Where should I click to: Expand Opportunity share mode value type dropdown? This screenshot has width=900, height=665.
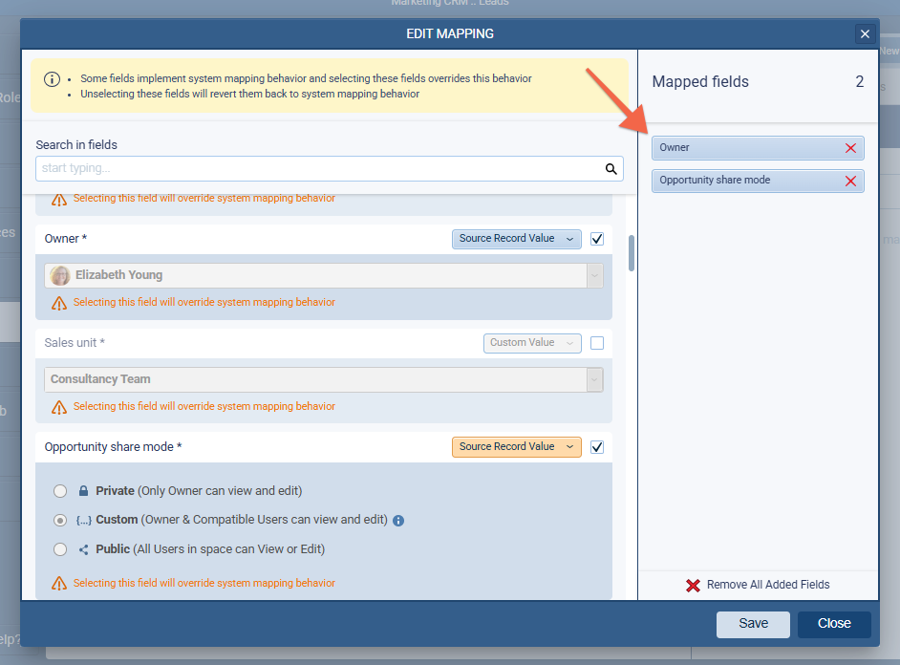516,447
